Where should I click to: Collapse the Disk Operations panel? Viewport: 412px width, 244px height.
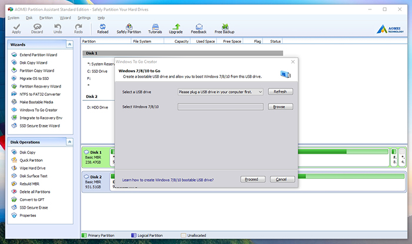69,142
